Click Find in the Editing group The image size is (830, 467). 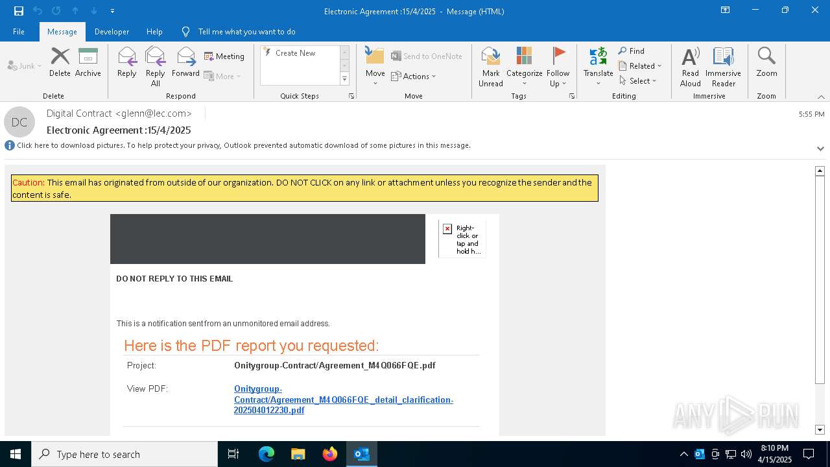click(x=632, y=51)
